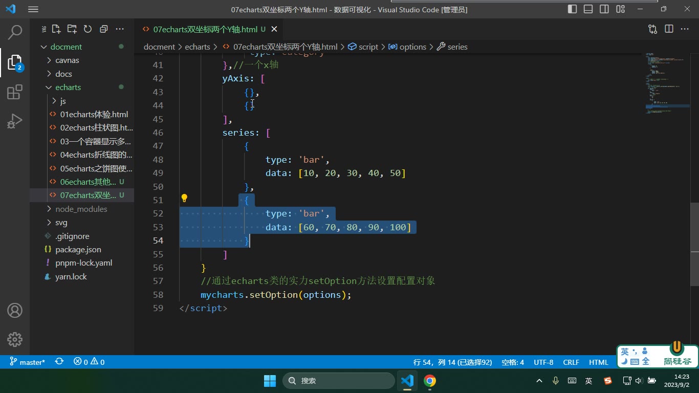
Task: Refresh the Explorer file tree
Action: point(88,29)
